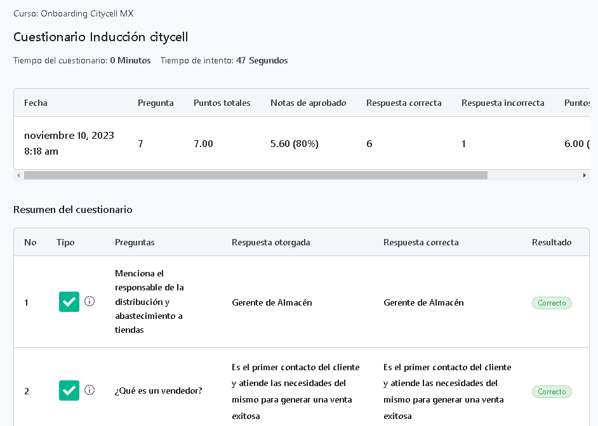
Task: Click the green checkmark type icon in row 2
Action: (69, 390)
